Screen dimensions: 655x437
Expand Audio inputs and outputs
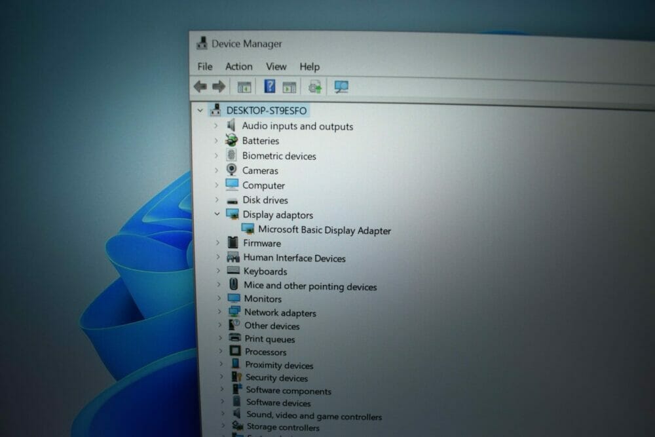(215, 125)
